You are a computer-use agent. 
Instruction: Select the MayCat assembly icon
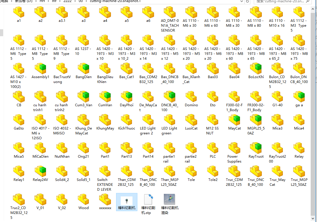point(234,119)
